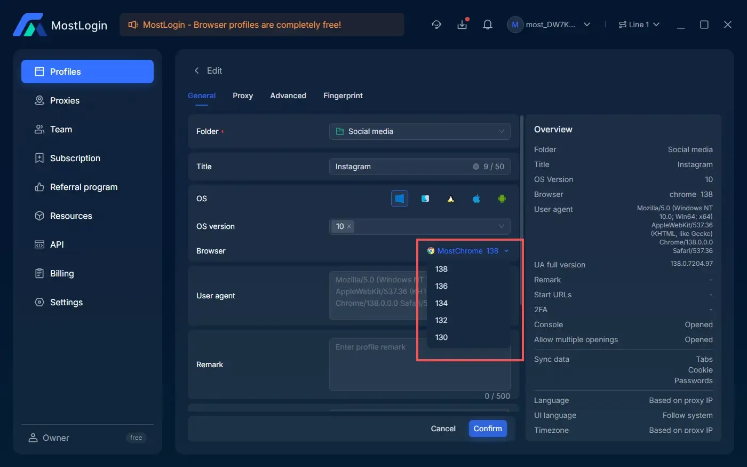Open Referral program in sidebar
The image size is (747, 467).
click(88, 187)
